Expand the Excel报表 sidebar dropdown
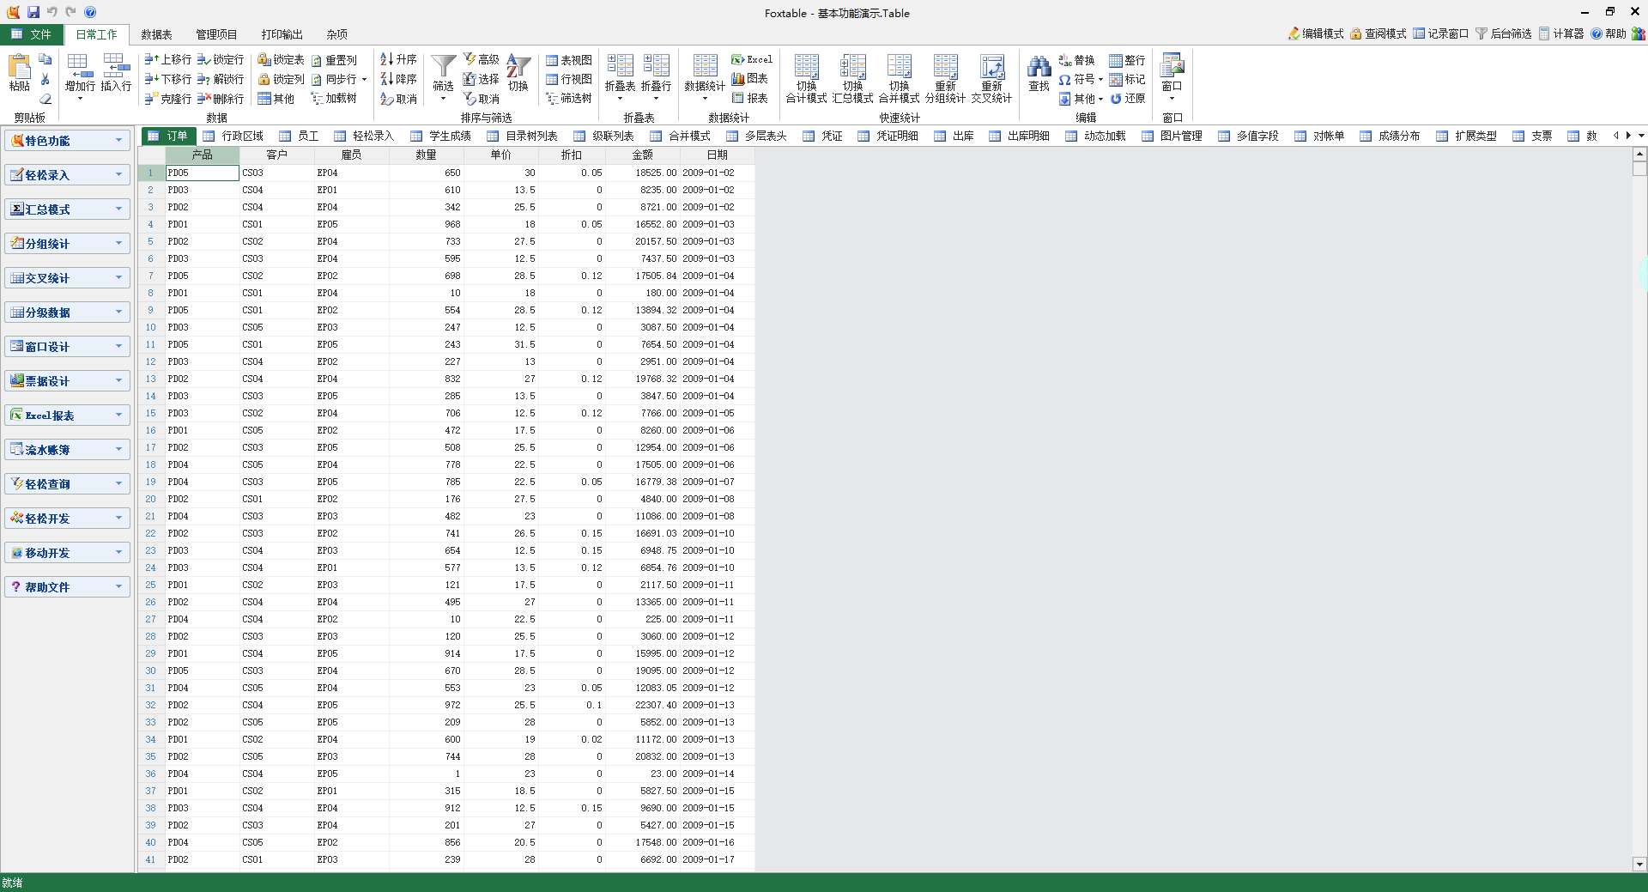This screenshot has height=892, width=1648. 118,415
